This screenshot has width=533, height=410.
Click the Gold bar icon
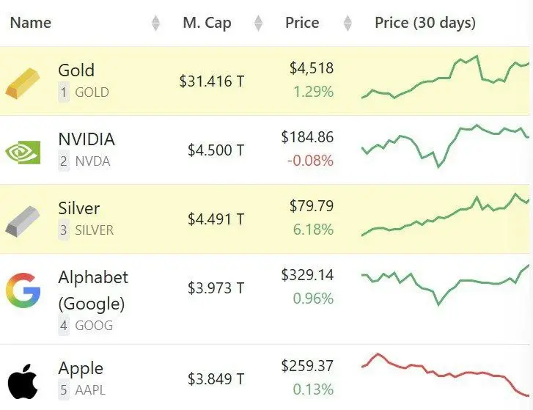pyautogui.click(x=23, y=82)
